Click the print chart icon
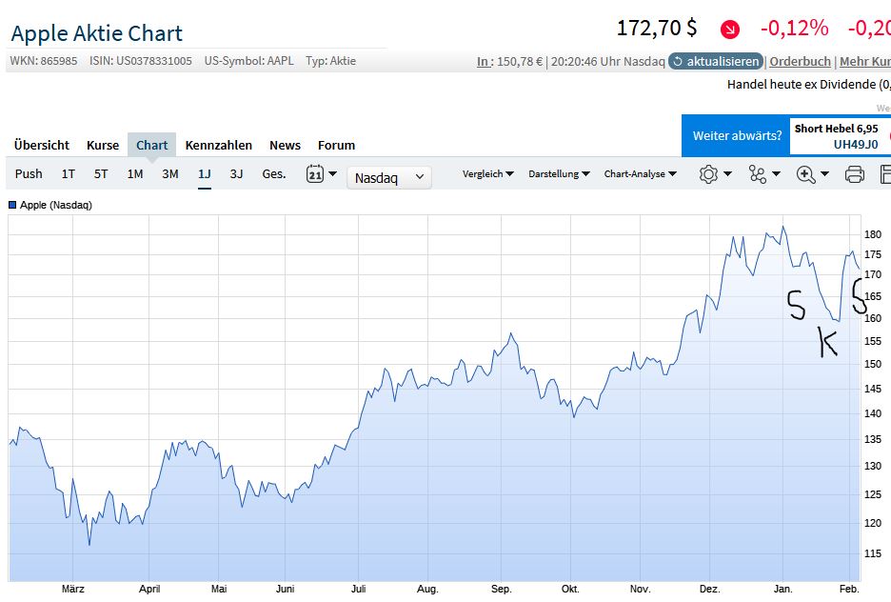Image resolution: width=891 pixels, height=602 pixels. (x=854, y=174)
